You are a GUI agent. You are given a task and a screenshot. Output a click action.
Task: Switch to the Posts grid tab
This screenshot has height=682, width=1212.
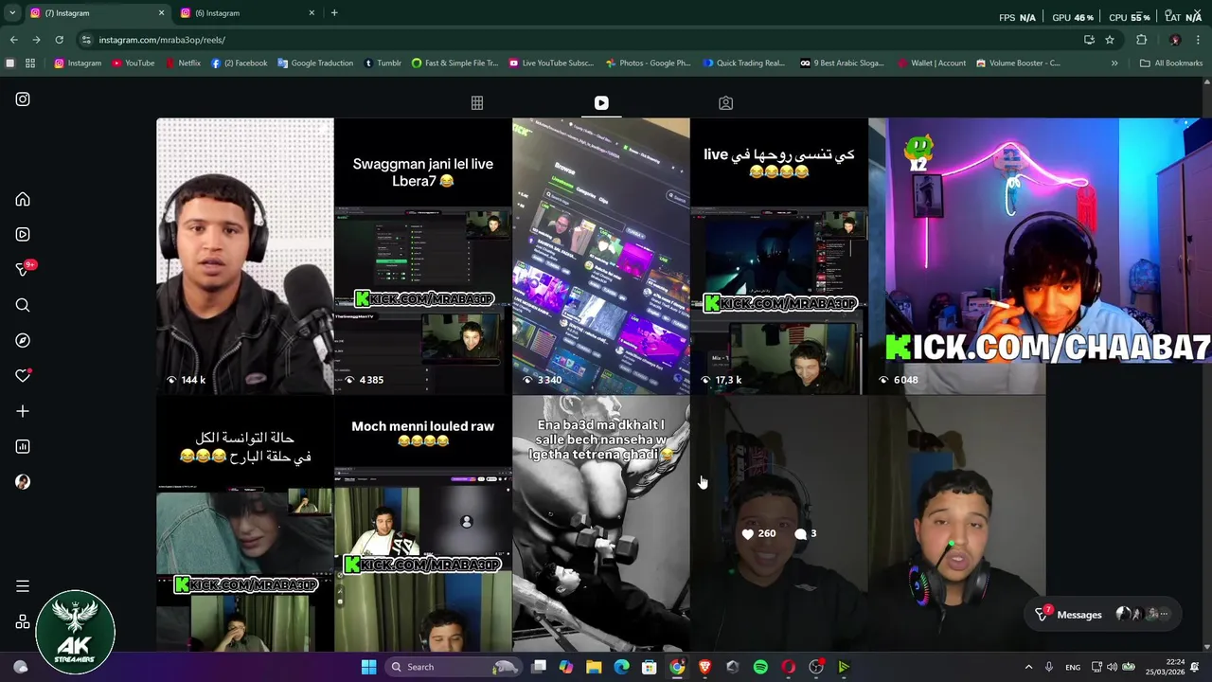[x=477, y=103]
